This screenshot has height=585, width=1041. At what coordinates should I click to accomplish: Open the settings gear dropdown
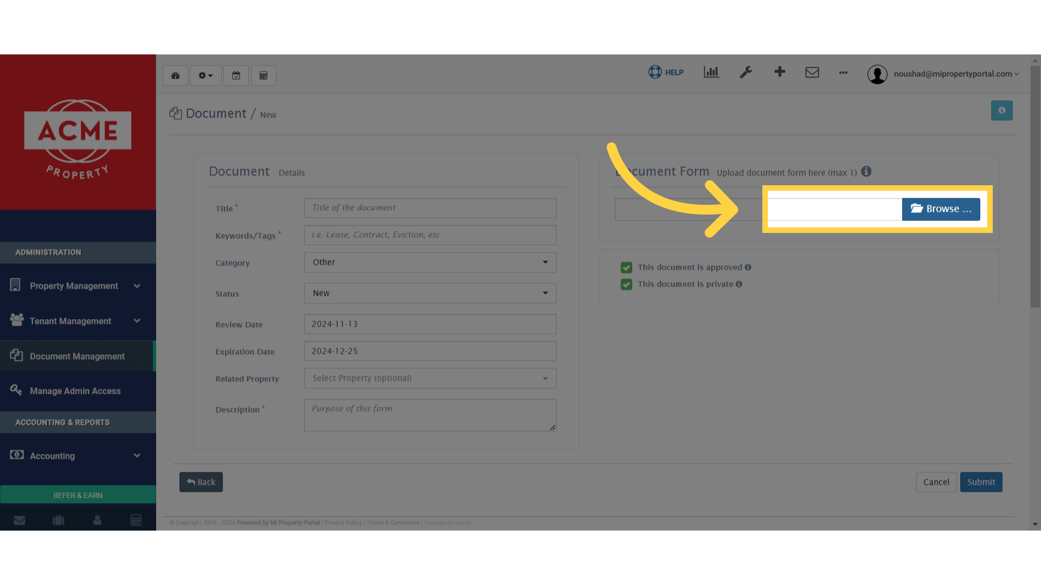[x=205, y=76]
